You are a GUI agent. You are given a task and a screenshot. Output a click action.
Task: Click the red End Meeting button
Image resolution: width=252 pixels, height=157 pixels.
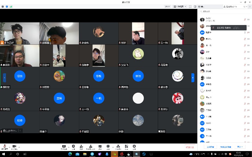coord(190,147)
